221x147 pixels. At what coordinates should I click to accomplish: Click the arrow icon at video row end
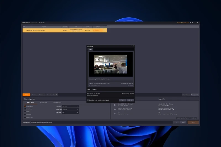click(105, 30)
